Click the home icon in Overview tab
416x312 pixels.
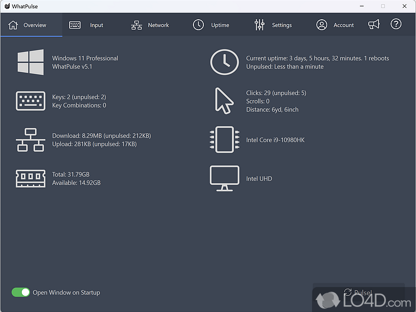coord(13,25)
